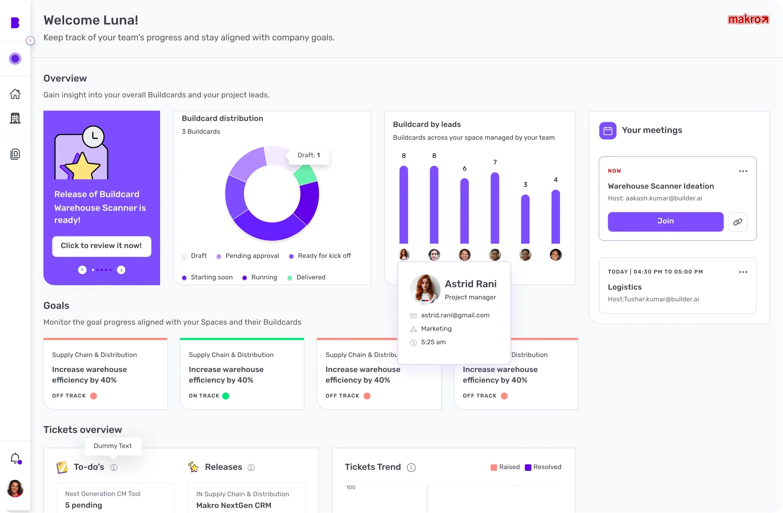Click the To-do's notepad icon

[62, 467]
